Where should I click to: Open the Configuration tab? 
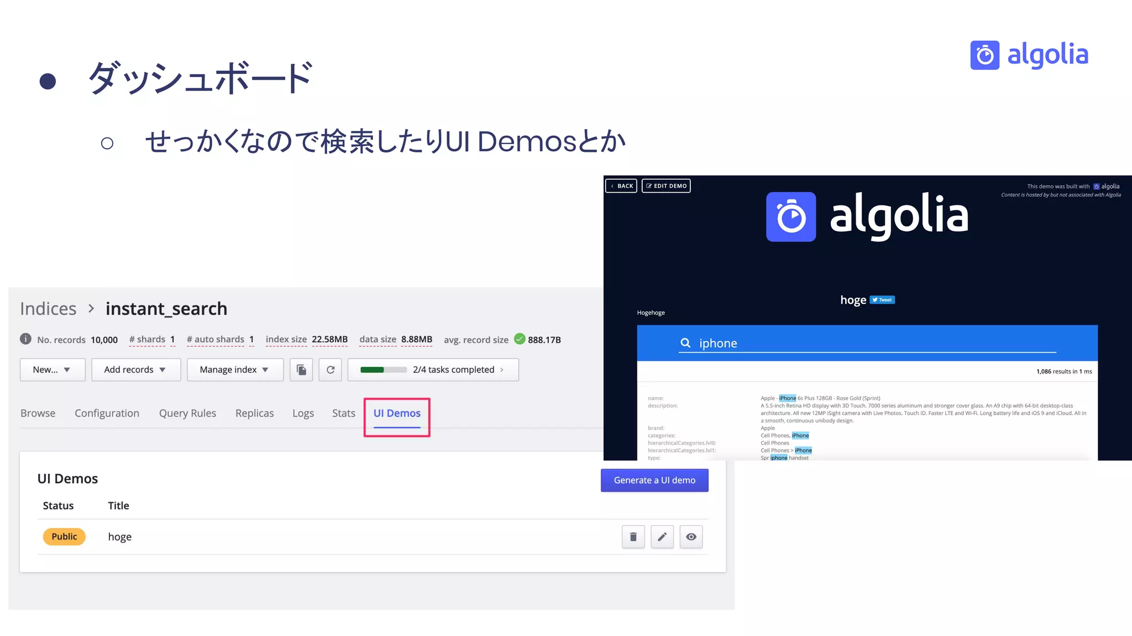click(107, 413)
